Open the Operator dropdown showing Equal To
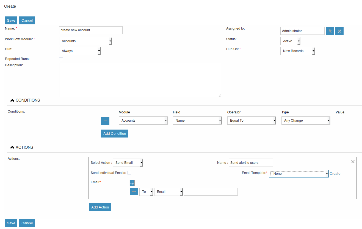This screenshot has height=229, width=362. coord(252,121)
